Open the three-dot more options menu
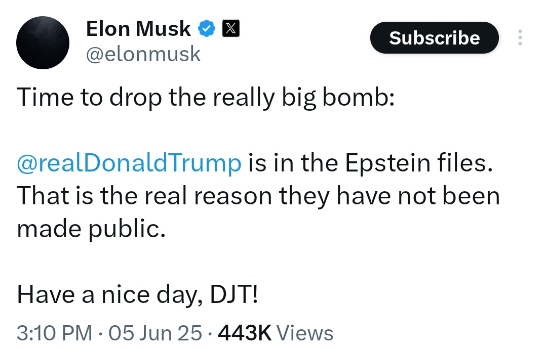 click(x=519, y=38)
